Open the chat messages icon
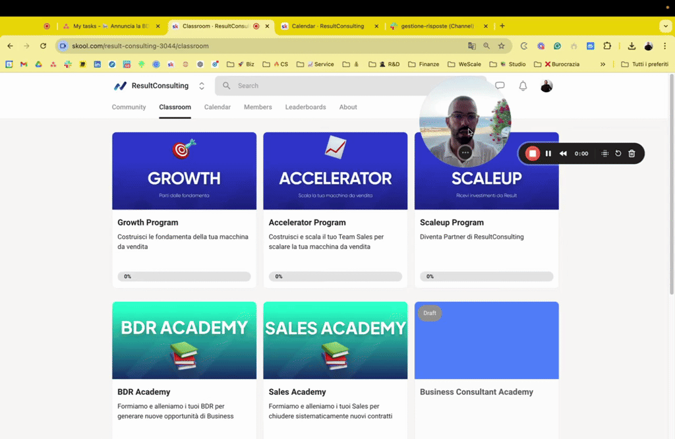 tap(500, 85)
